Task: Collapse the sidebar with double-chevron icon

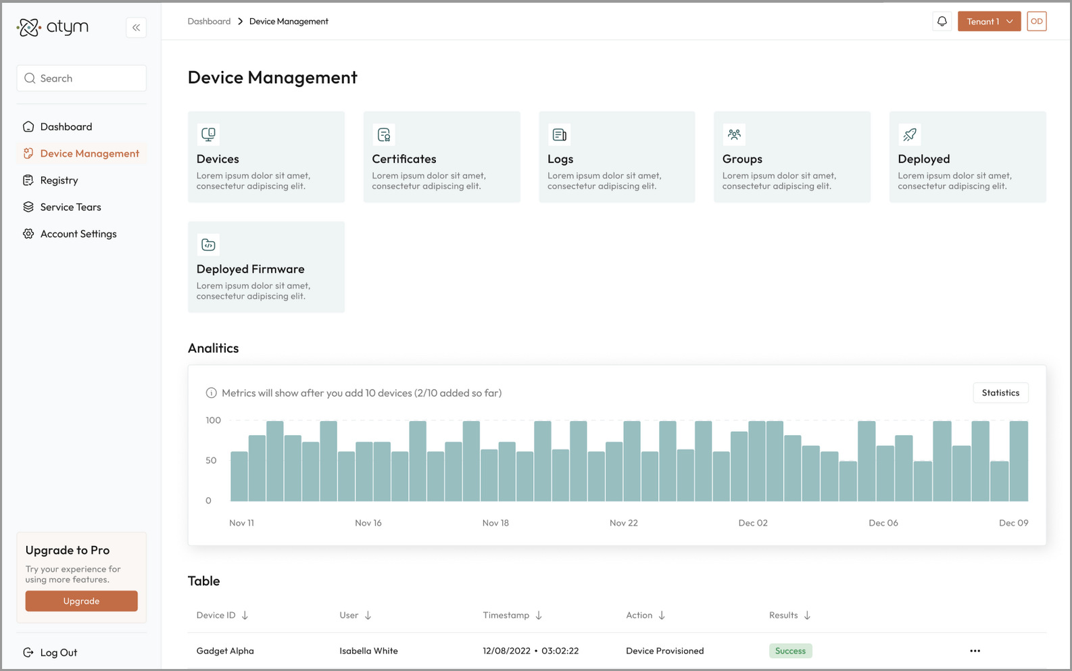Action: pyautogui.click(x=136, y=28)
